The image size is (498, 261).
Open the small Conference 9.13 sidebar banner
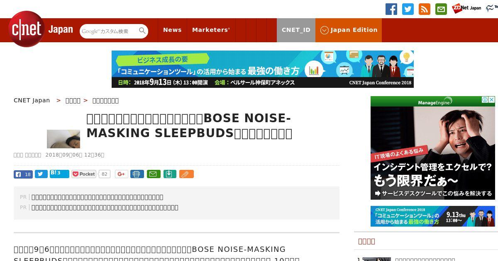click(x=433, y=216)
